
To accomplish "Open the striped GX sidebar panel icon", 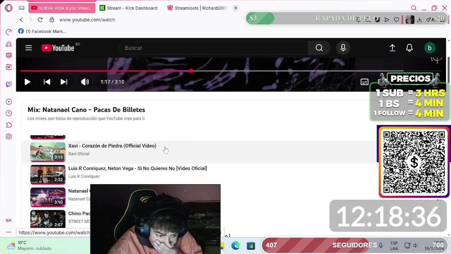I will (x=9, y=55).
